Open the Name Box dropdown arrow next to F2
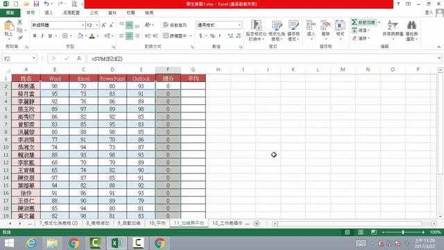The height and width of the screenshot is (250, 444). click(34, 58)
